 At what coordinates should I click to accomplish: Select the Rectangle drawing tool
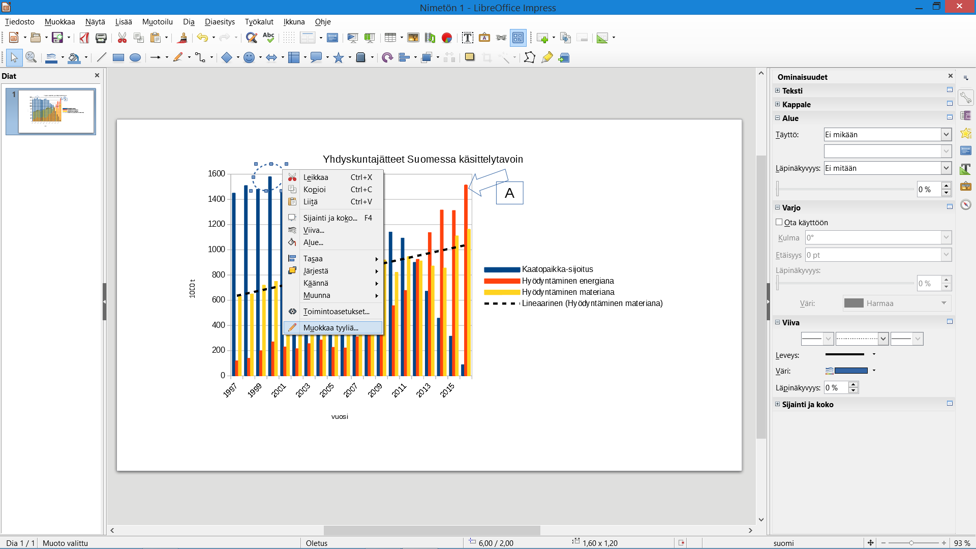(118, 58)
